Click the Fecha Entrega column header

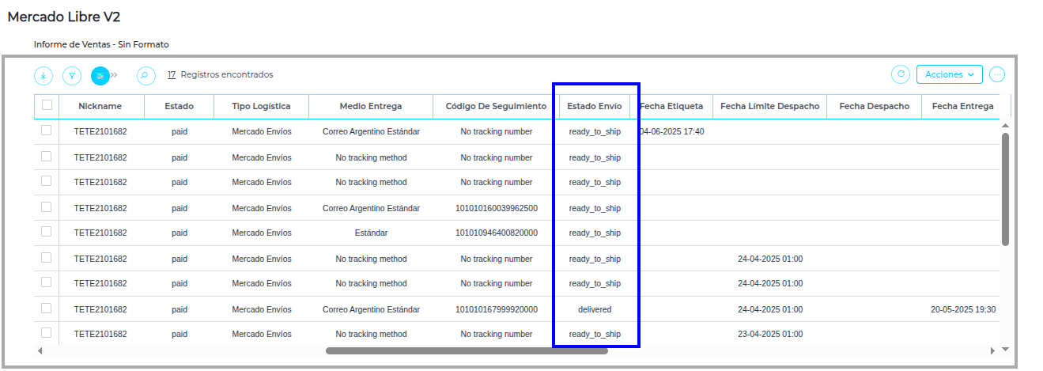pyautogui.click(x=962, y=106)
